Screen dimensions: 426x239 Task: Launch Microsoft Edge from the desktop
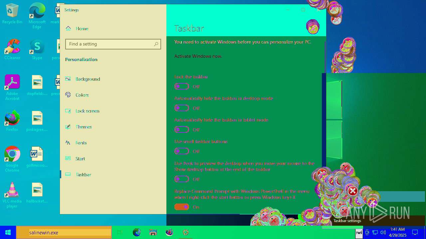pos(37,16)
